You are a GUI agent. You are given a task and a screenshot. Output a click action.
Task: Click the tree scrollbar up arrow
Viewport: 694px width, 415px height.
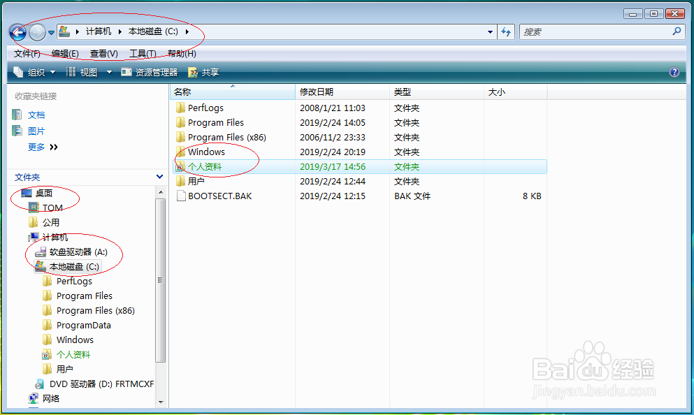[x=161, y=192]
